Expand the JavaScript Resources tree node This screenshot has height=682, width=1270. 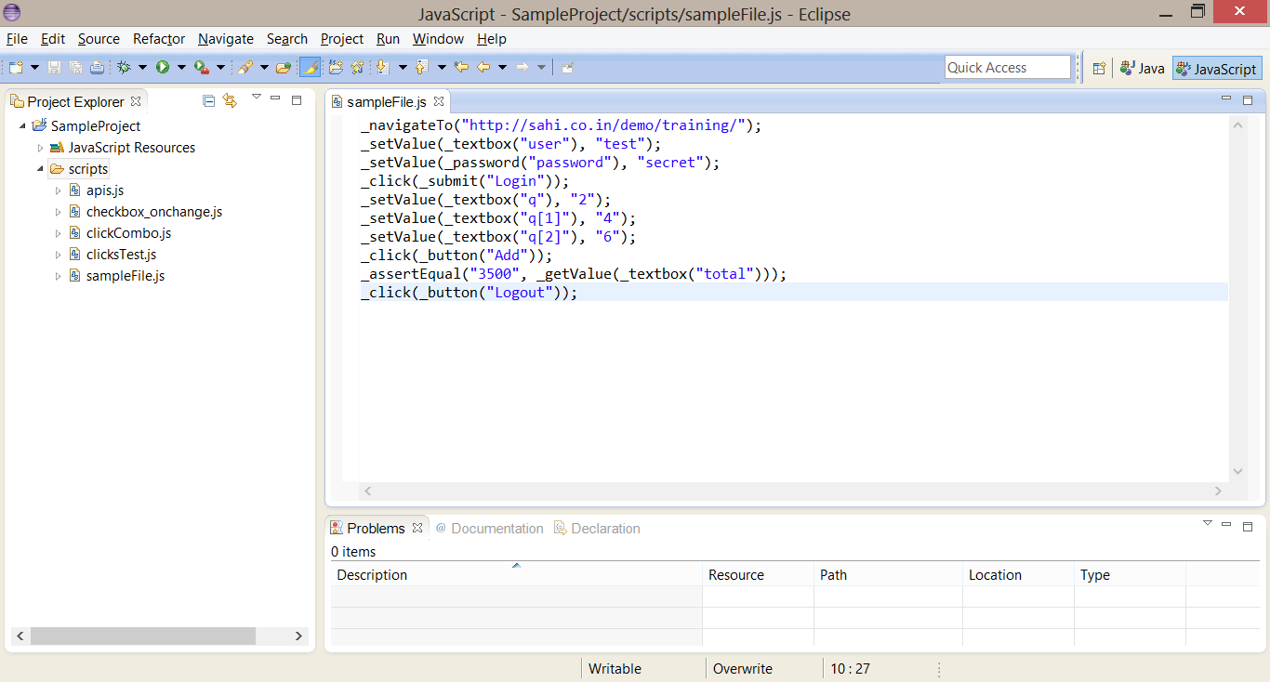tap(40, 148)
